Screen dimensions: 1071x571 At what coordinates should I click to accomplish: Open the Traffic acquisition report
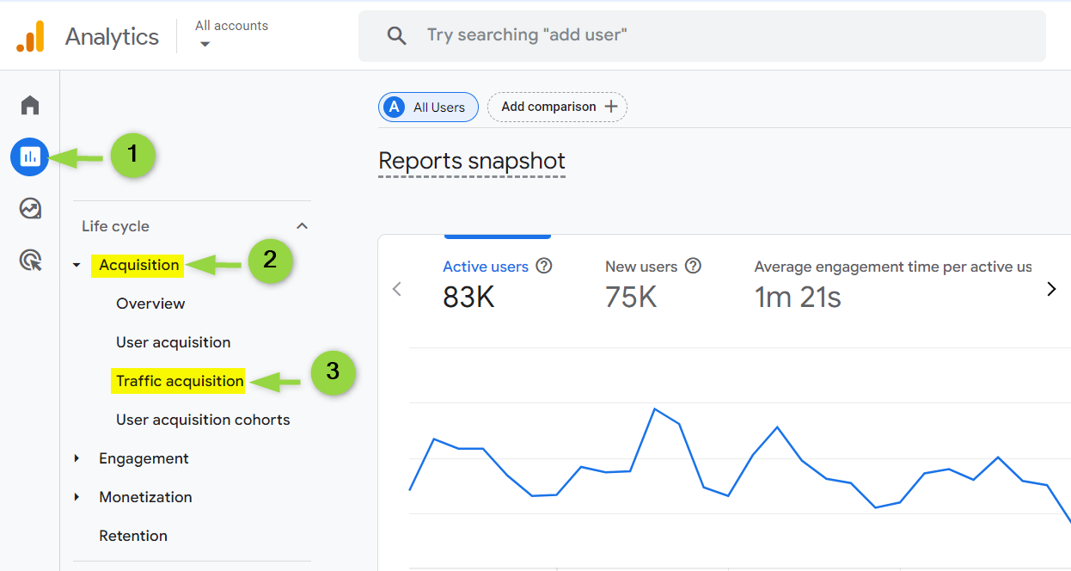click(x=178, y=380)
